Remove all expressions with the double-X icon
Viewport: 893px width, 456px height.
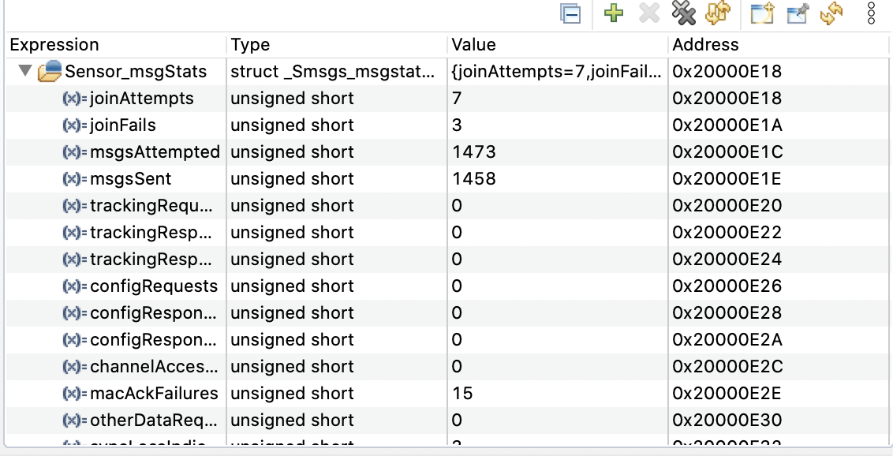683,13
